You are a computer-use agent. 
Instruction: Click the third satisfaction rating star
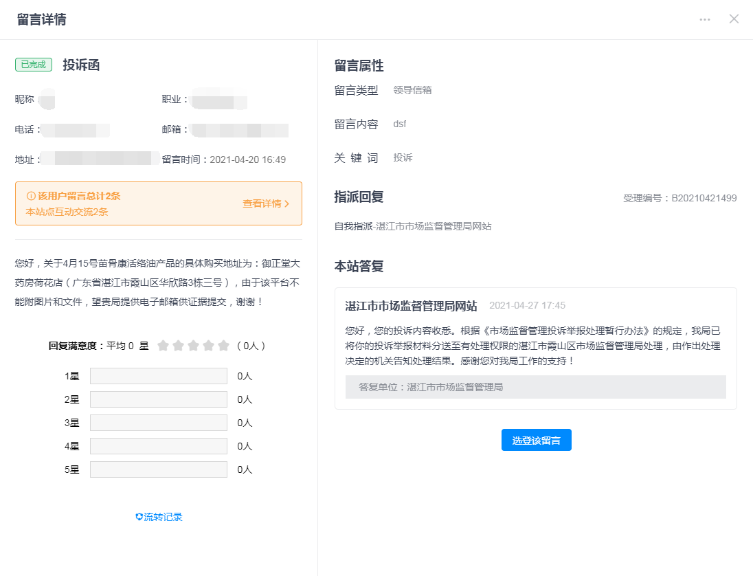[193, 346]
